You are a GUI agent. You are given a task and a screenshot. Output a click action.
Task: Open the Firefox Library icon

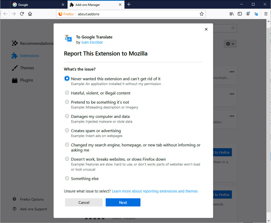click(231, 14)
